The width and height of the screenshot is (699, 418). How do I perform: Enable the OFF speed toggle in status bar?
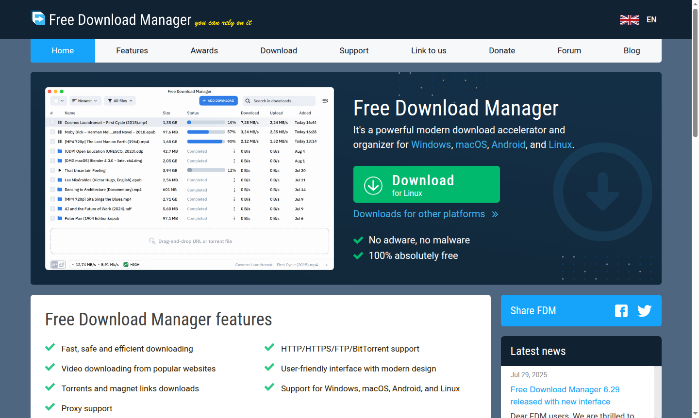(x=54, y=264)
